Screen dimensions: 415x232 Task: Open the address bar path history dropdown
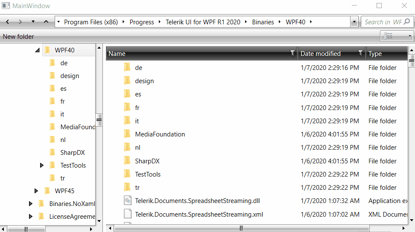pyautogui.click(x=354, y=22)
